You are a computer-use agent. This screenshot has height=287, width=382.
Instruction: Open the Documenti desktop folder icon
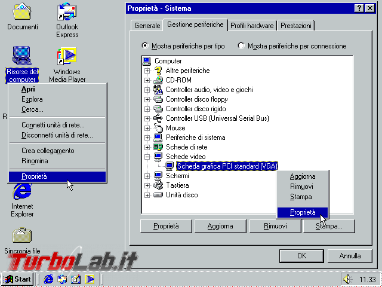tap(22, 11)
